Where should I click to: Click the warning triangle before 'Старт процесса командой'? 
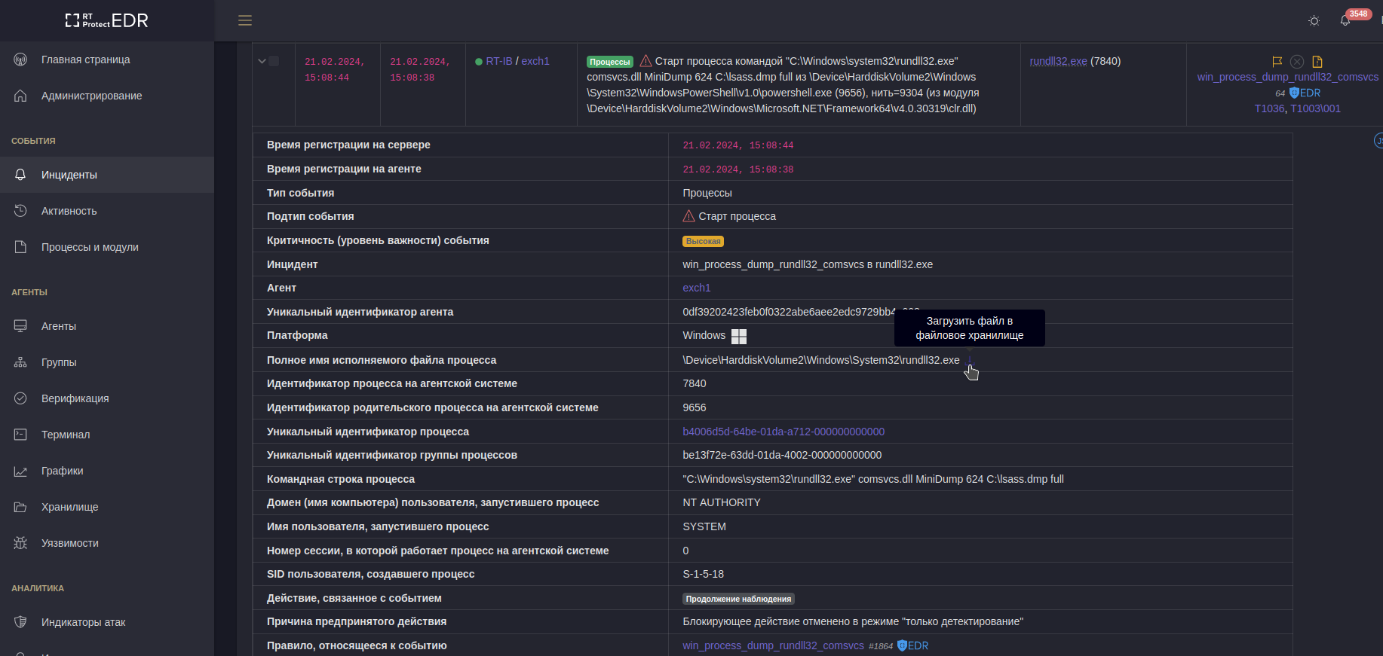coord(646,61)
